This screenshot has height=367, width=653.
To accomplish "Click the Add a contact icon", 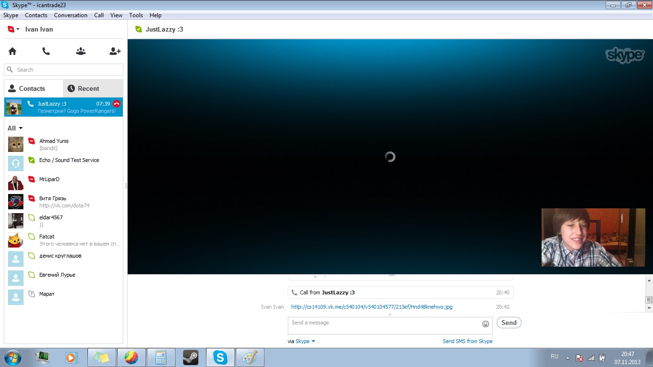I will [x=115, y=51].
